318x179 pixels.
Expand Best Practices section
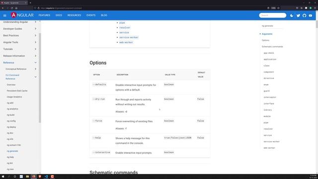click(19, 35)
